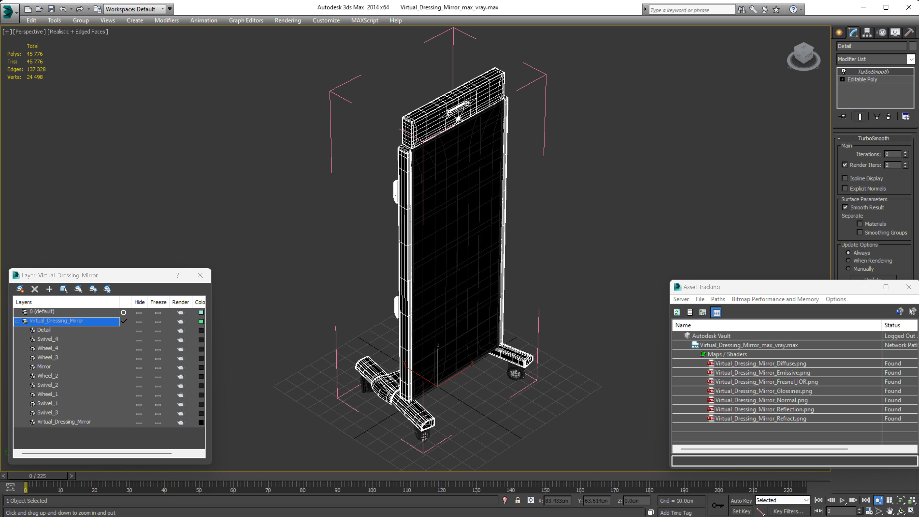The width and height of the screenshot is (919, 517).
Task: Open the Rendering menu
Action: click(x=288, y=20)
